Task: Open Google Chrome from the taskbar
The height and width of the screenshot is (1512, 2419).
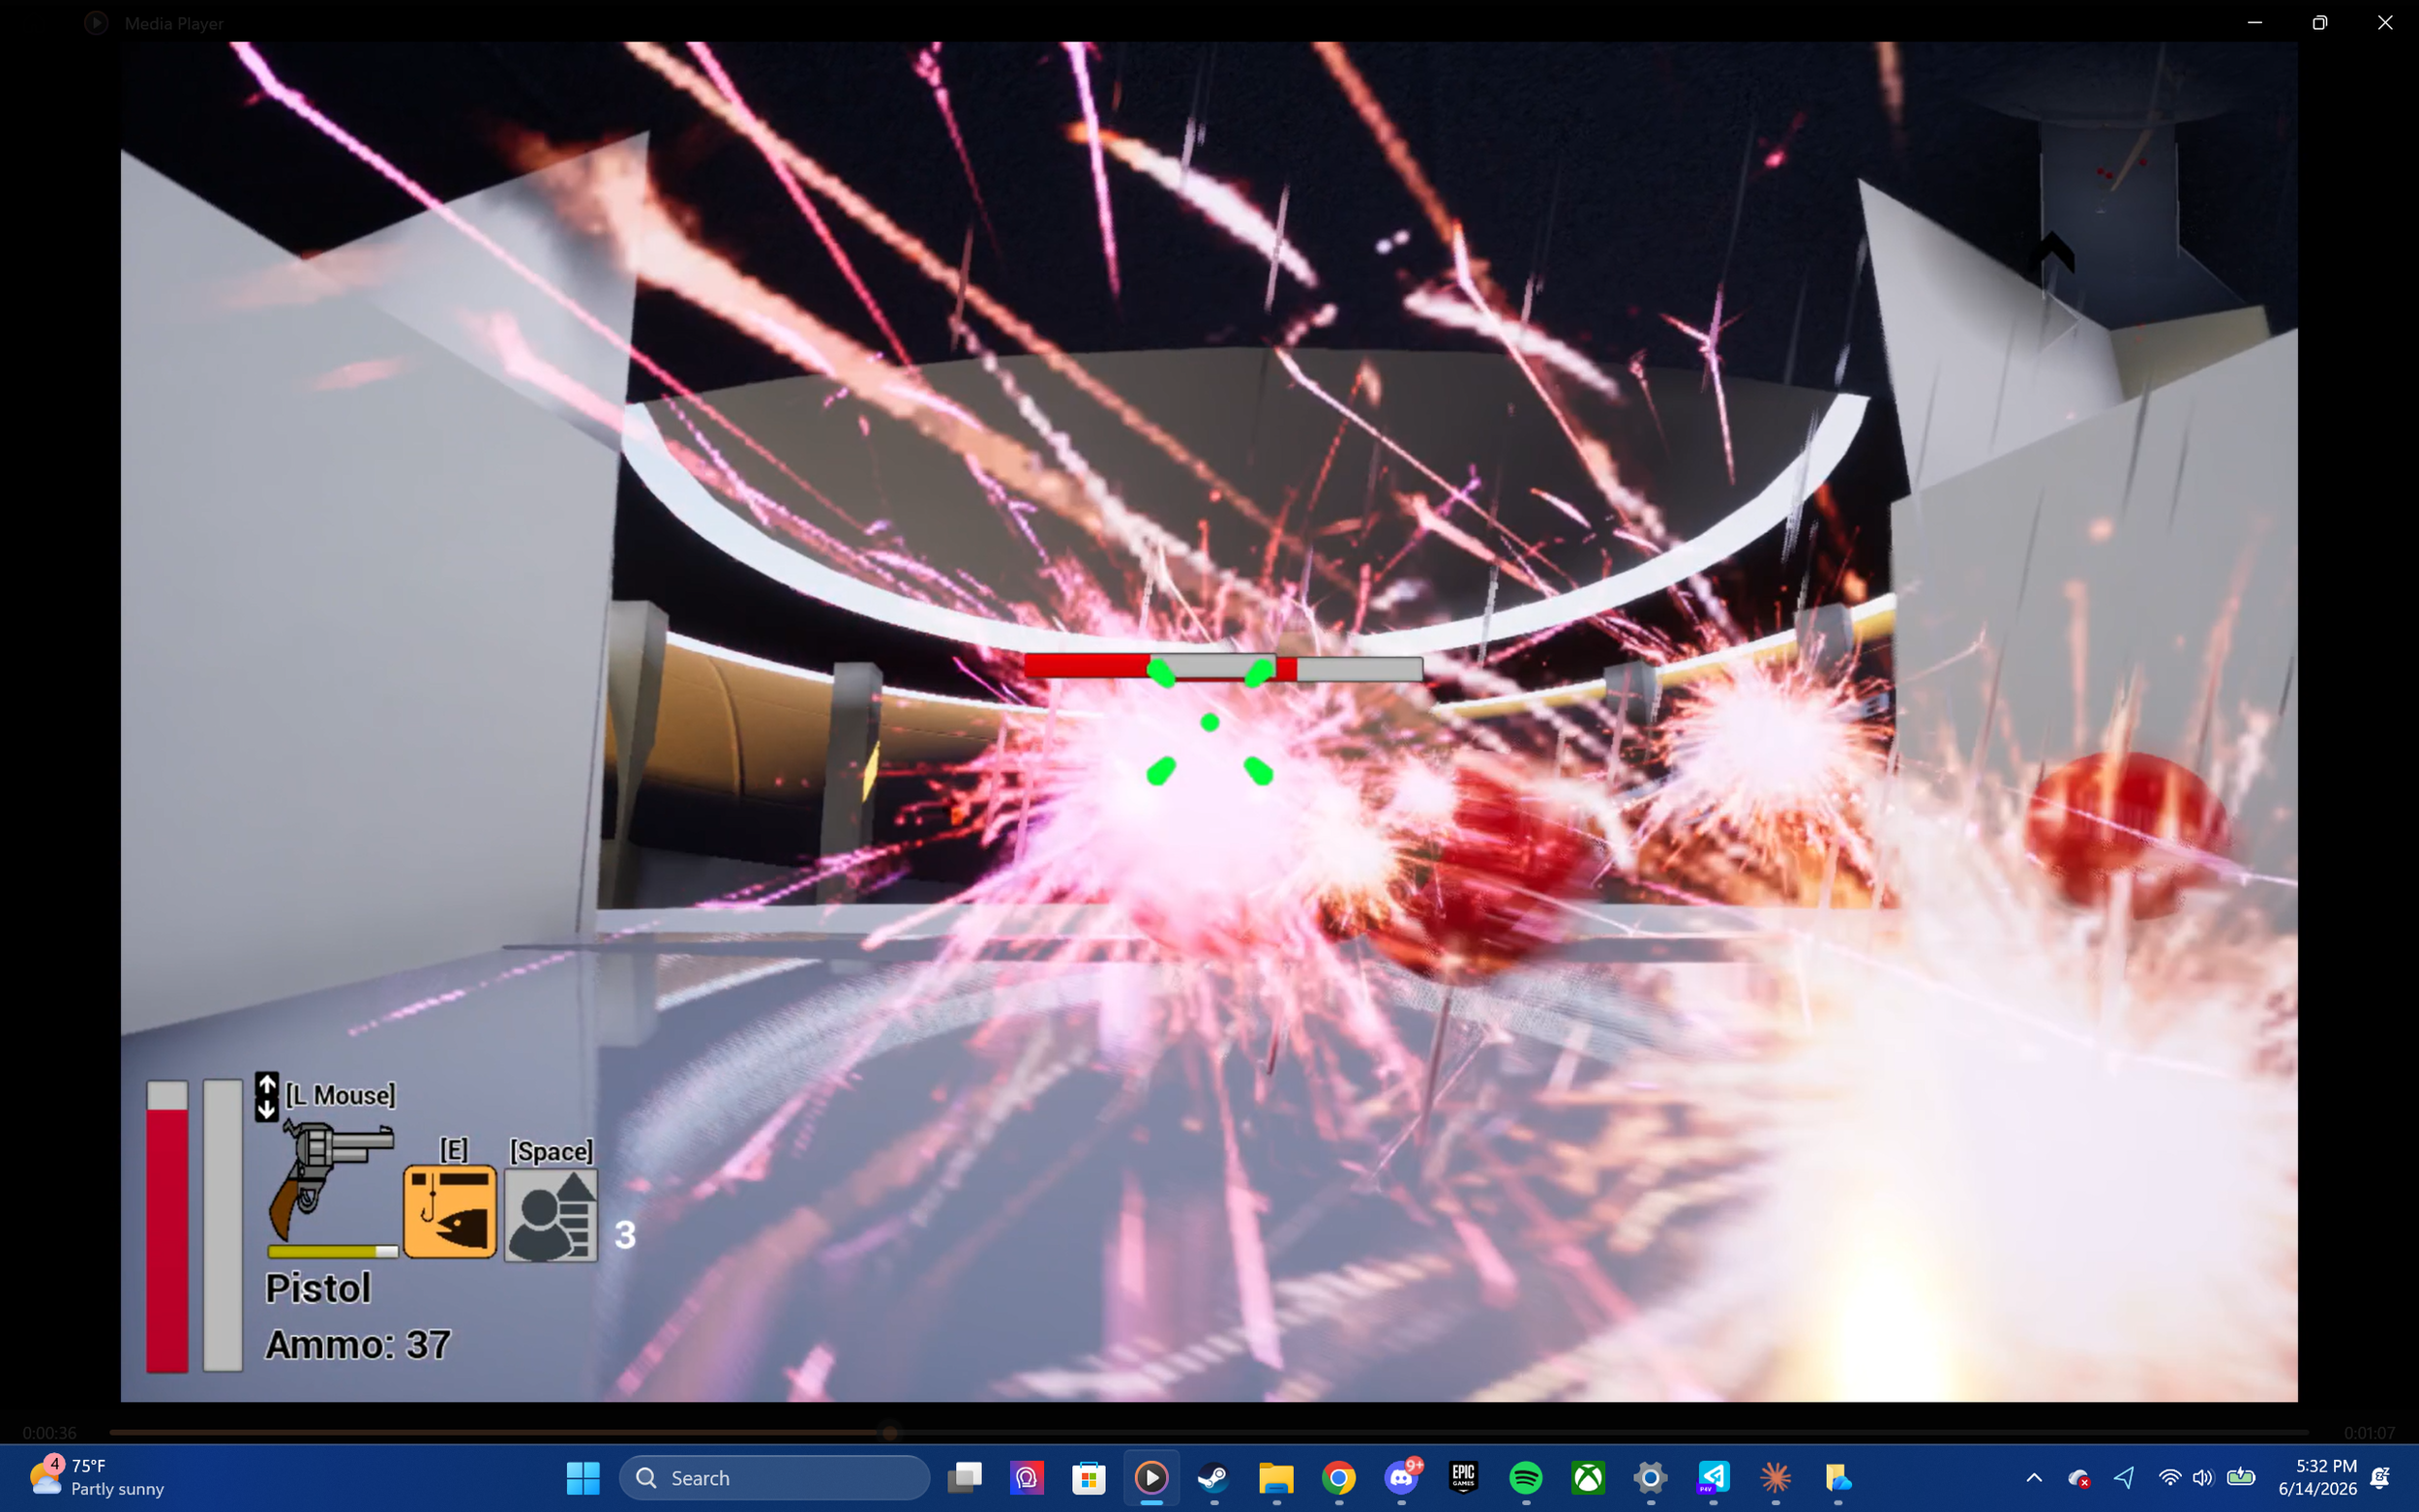Action: point(1339,1477)
